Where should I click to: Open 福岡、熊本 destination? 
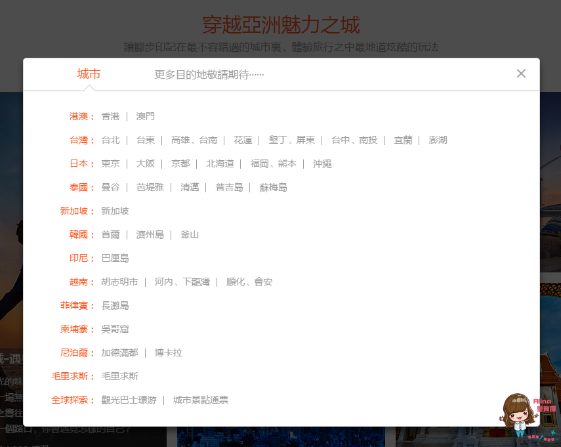[x=274, y=163]
